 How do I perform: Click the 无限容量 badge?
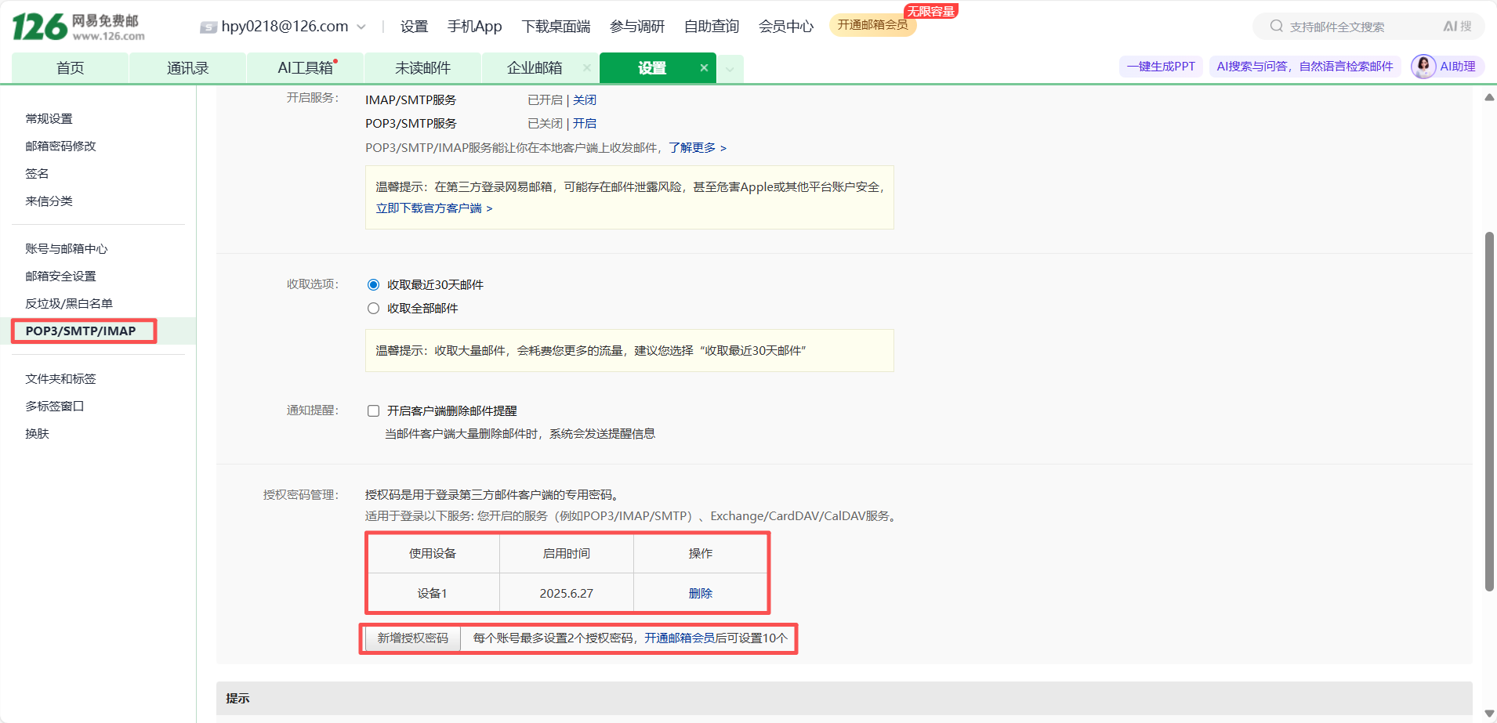tap(930, 11)
